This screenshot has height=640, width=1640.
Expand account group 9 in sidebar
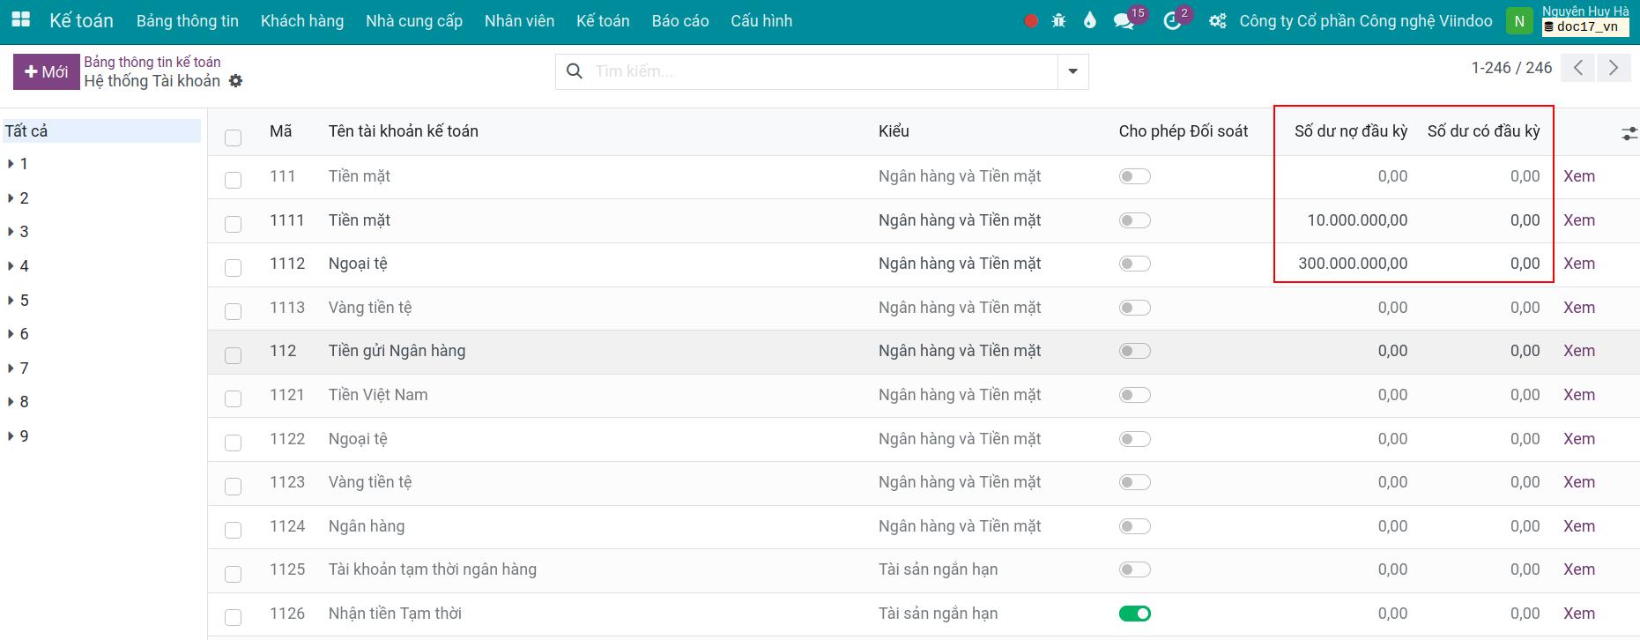point(11,436)
